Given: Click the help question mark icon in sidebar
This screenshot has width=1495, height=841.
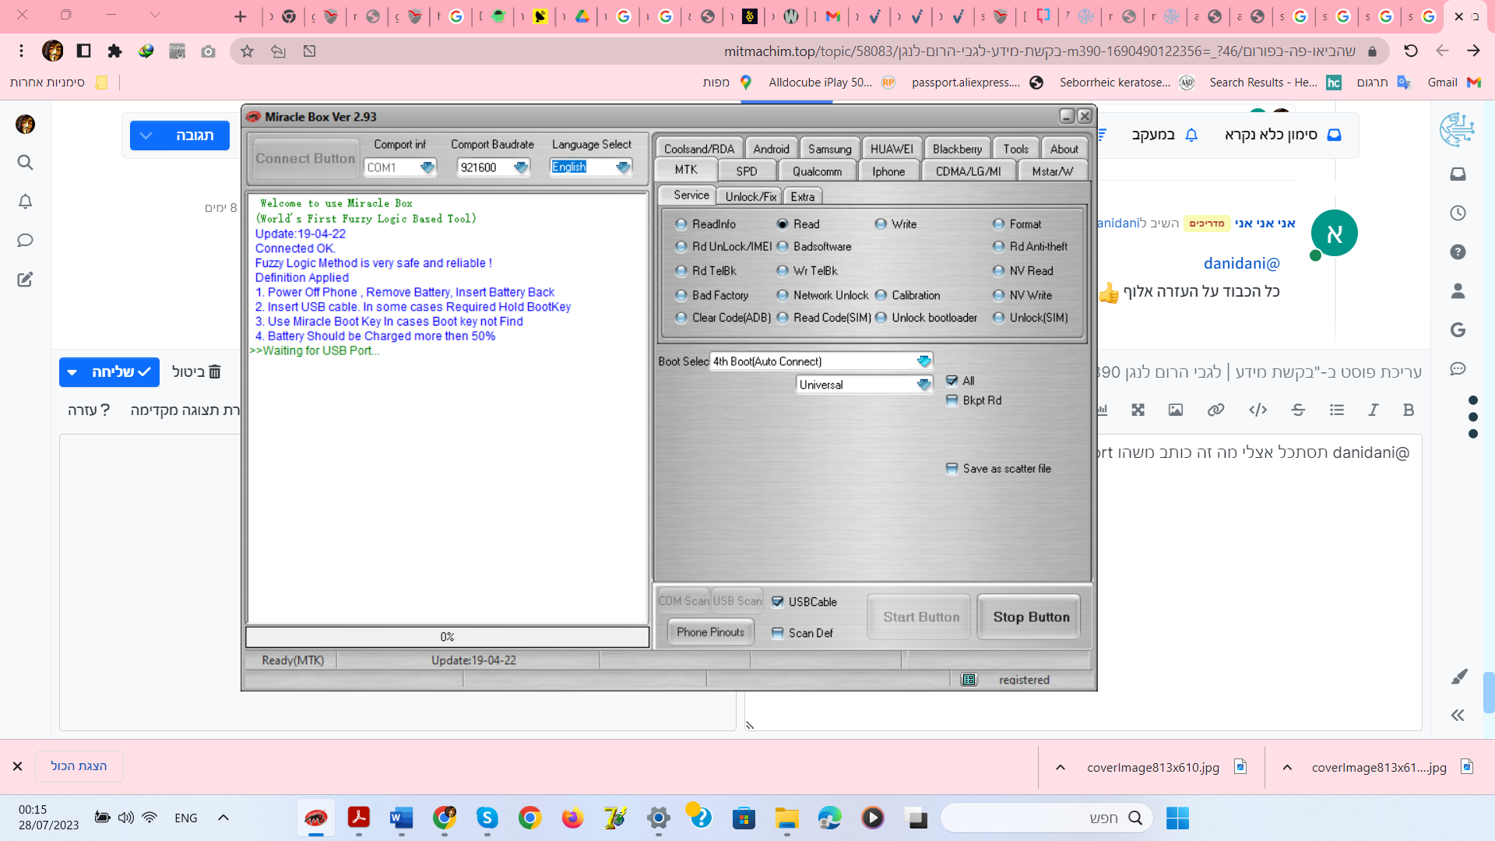Looking at the screenshot, I should click(x=1458, y=252).
